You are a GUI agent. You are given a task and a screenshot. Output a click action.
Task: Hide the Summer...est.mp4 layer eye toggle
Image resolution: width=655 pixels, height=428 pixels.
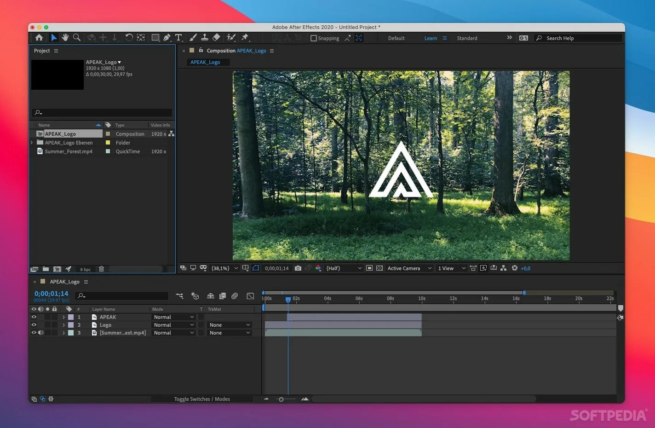[x=34, y=333]
